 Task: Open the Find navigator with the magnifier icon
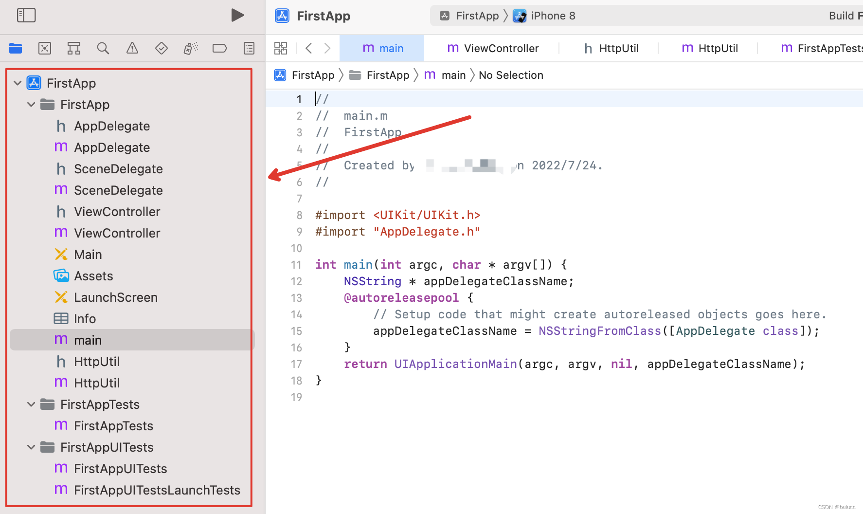point(103,48)
